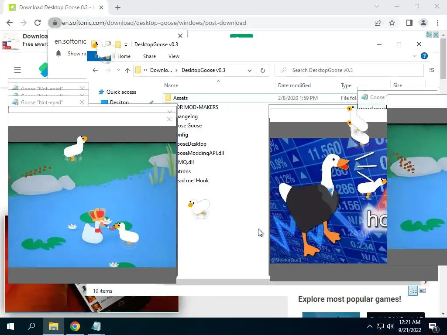Open the network tray icon
This screenshot has height=335, width=447.
pyautogui.click(x=380, y=326)
